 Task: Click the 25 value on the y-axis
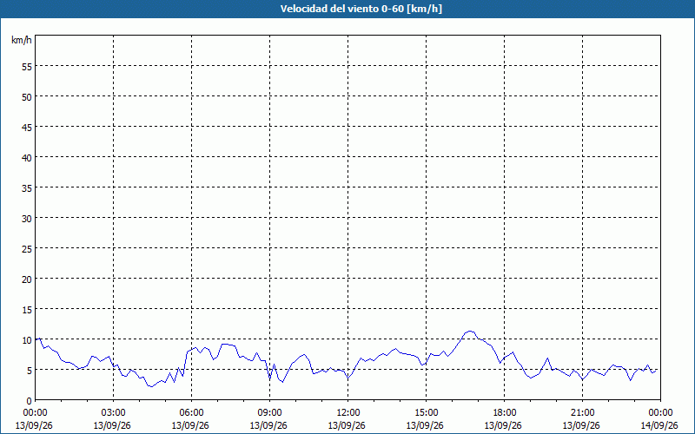(27, 248)
